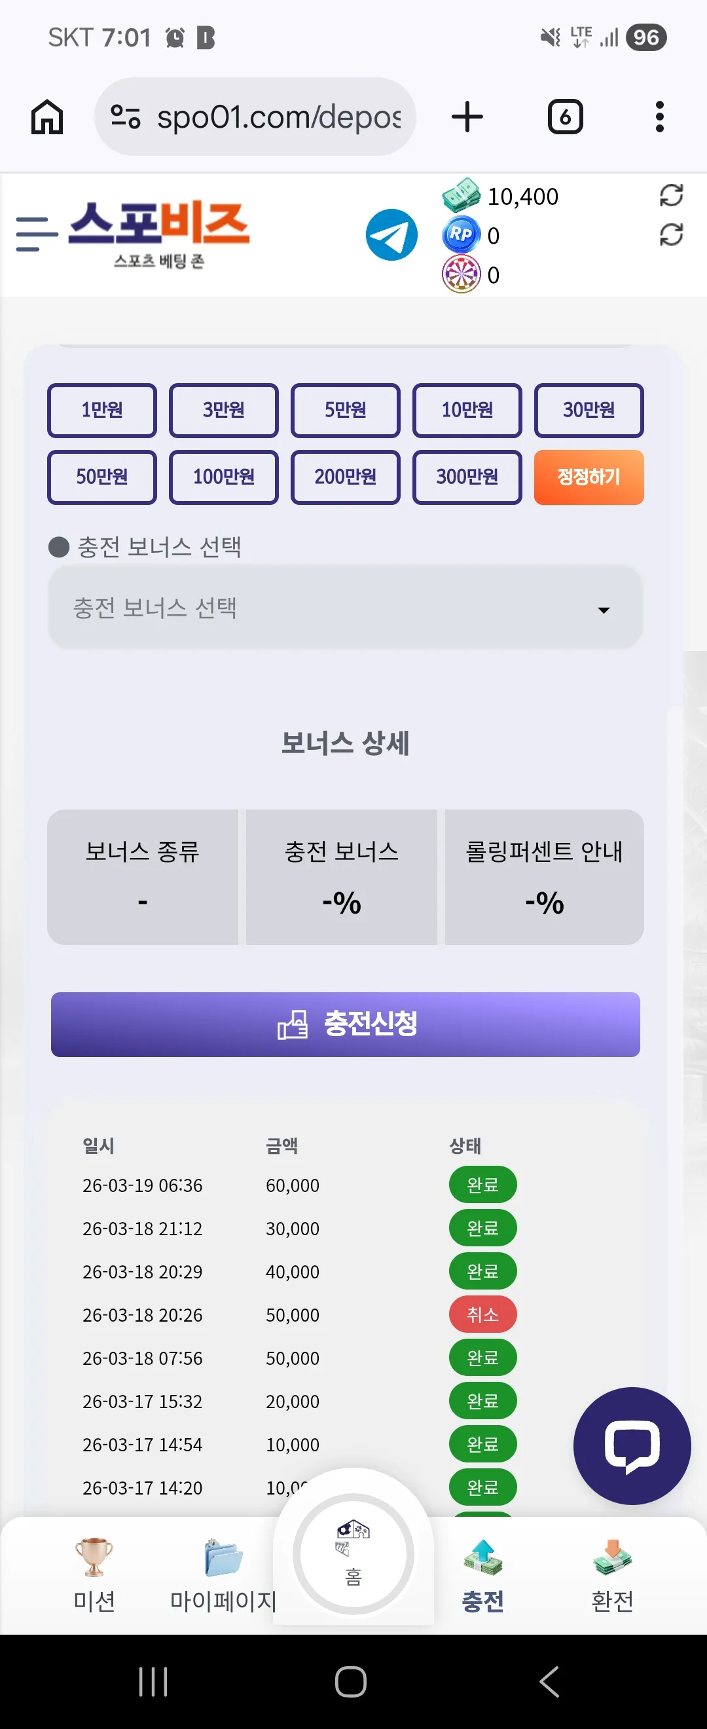707x1729 pixels.
Task: Tap the spo01.com address bar
Action: tap(255, 117)
